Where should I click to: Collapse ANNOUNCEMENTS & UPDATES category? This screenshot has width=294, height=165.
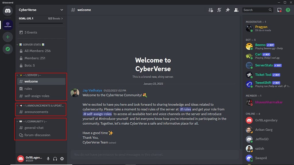pyautogui.click(x=40, y=105)
